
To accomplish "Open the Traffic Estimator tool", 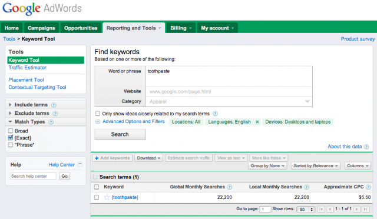I will [x=28, y=68].
